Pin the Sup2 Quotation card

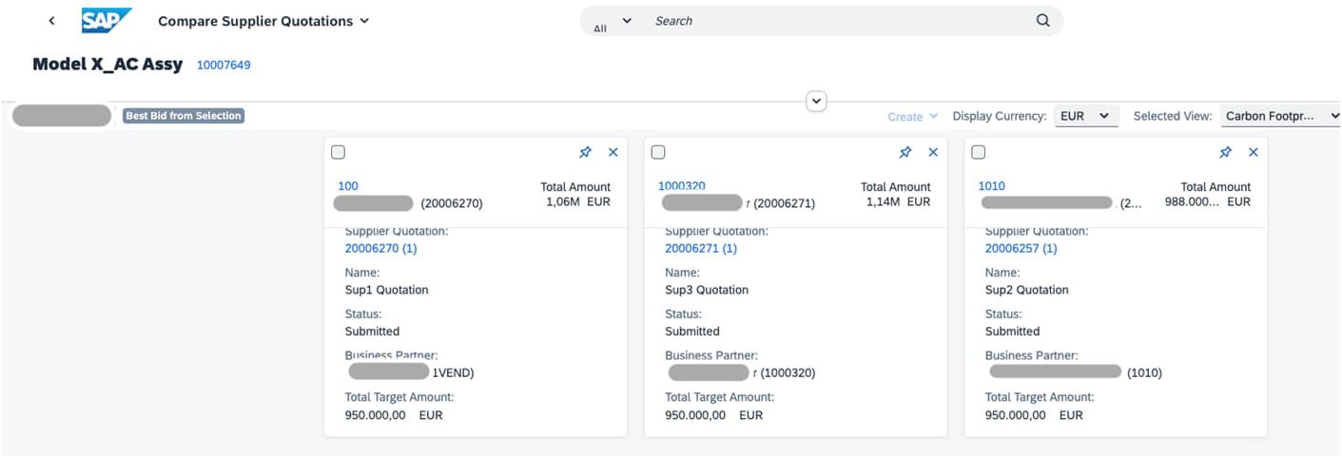coord(1226,152)
